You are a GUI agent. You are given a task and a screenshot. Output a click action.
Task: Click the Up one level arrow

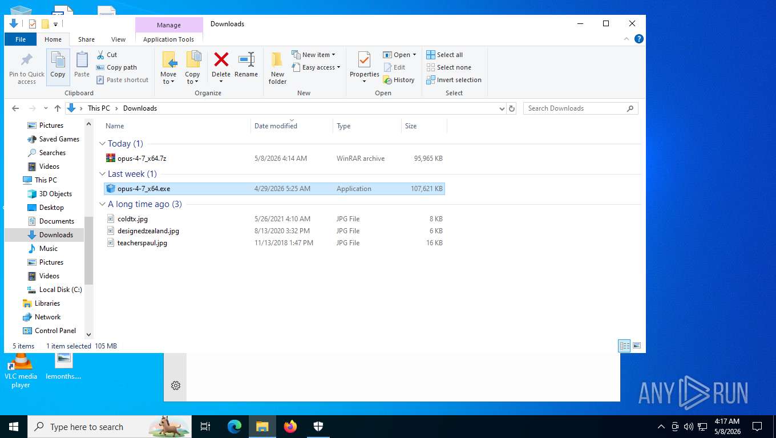click(x=57, y=108)
